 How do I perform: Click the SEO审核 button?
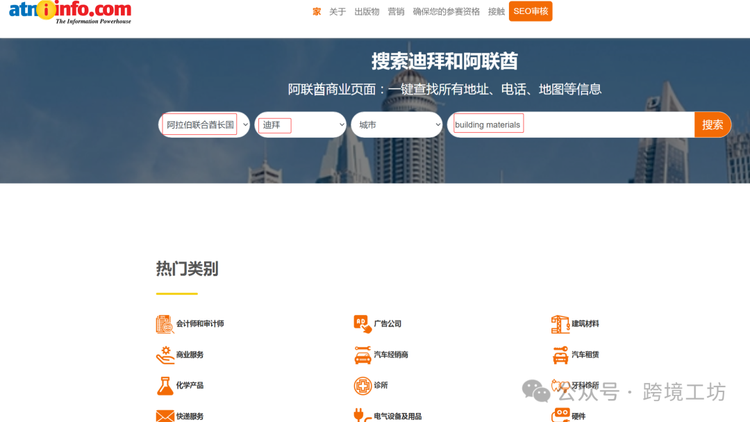(x=530, y=11)
